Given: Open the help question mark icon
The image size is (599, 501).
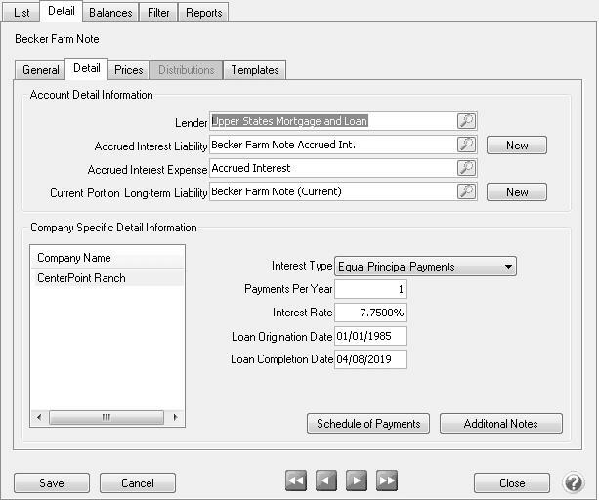Looking at the screenshot, I should (573, 482).
